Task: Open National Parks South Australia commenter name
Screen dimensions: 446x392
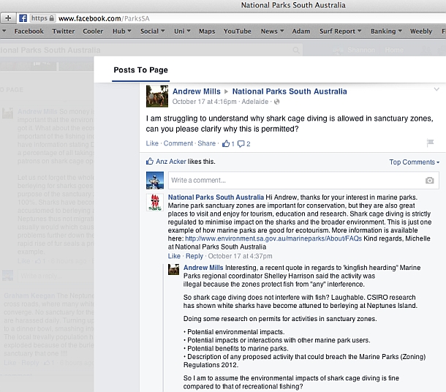Action: tap(216, 197)
